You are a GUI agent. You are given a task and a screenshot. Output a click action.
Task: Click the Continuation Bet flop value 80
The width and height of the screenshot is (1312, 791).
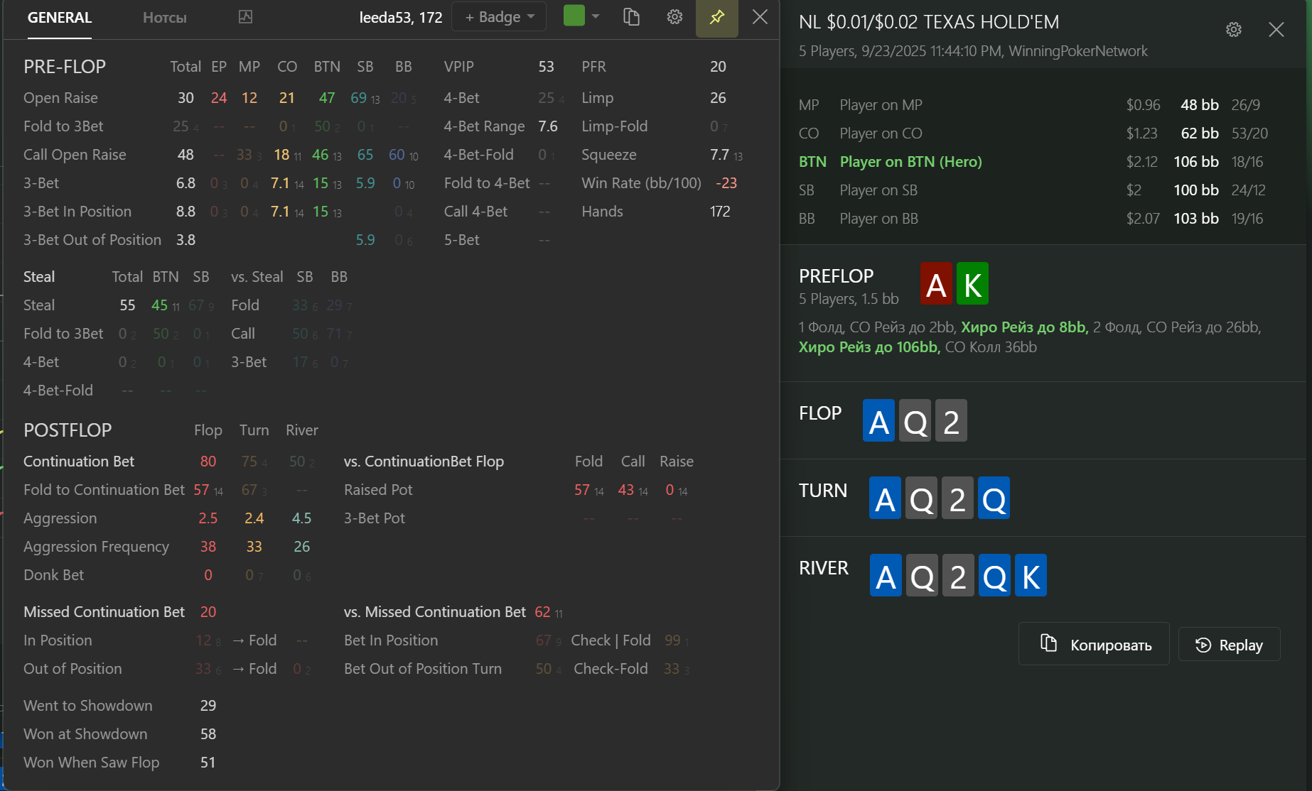(208, 462)
